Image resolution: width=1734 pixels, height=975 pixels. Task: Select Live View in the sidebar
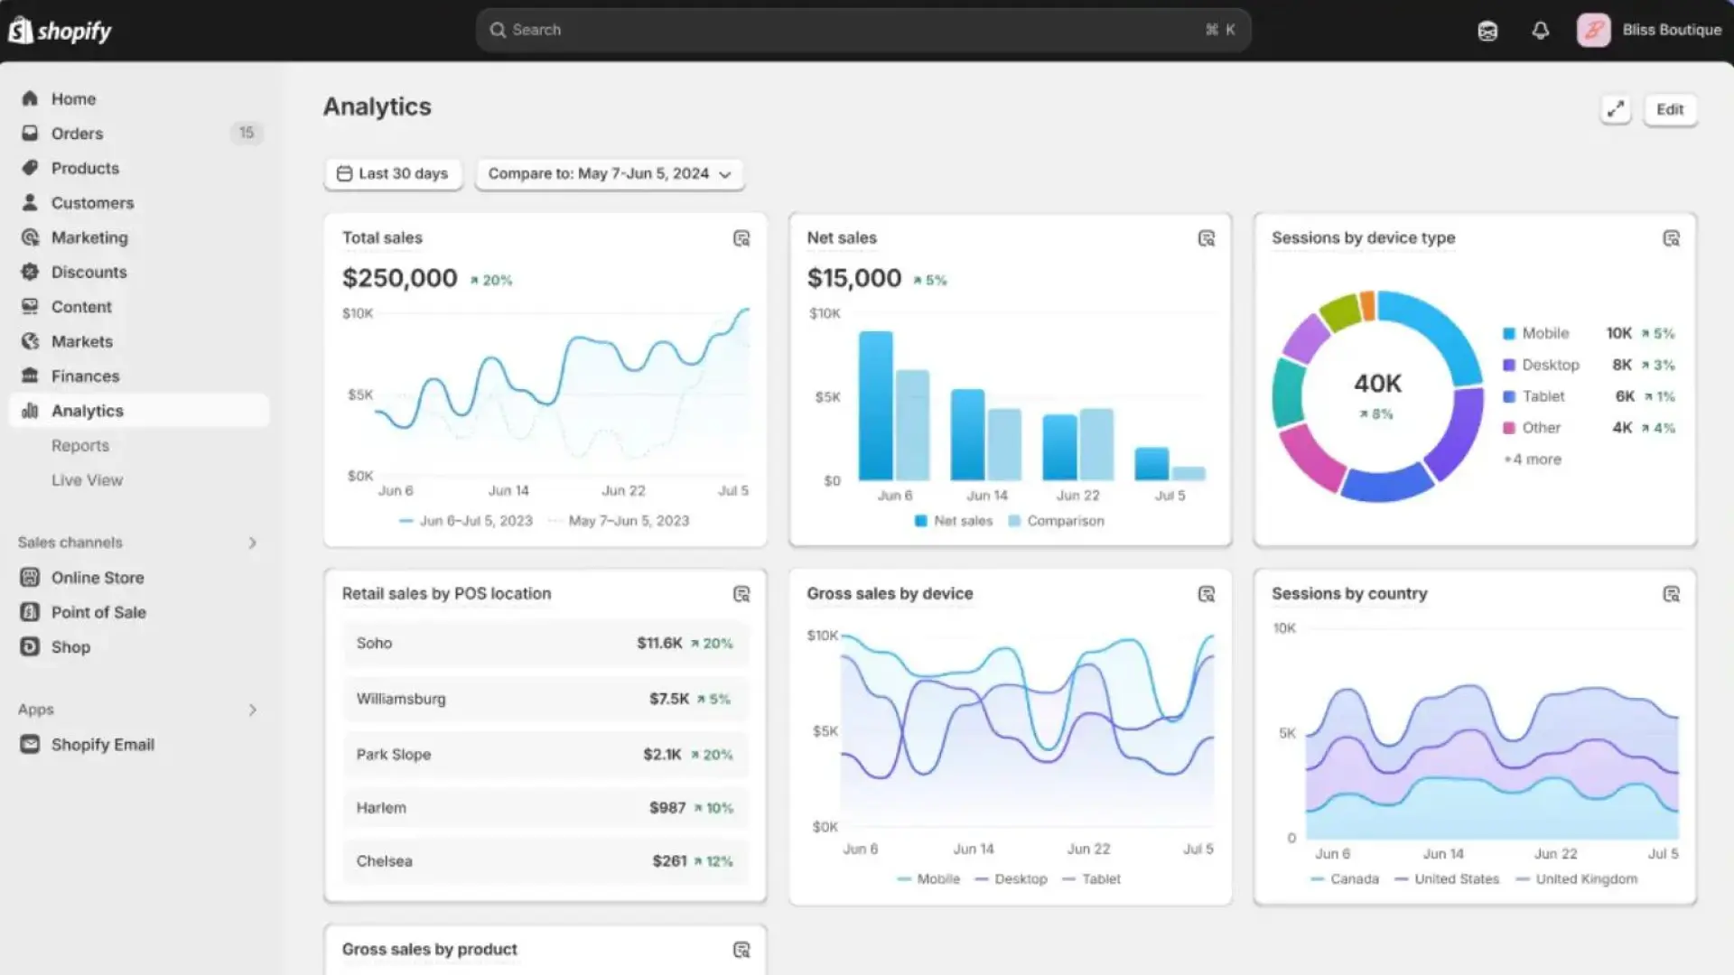(87, 480)
